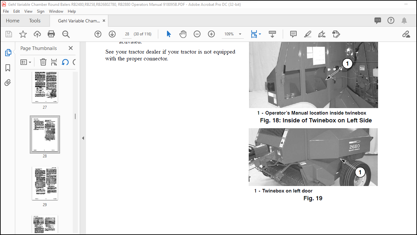Open chat notifications icon

point(378,20)
